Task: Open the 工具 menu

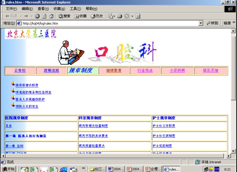Action: click(x=75, y=9)
